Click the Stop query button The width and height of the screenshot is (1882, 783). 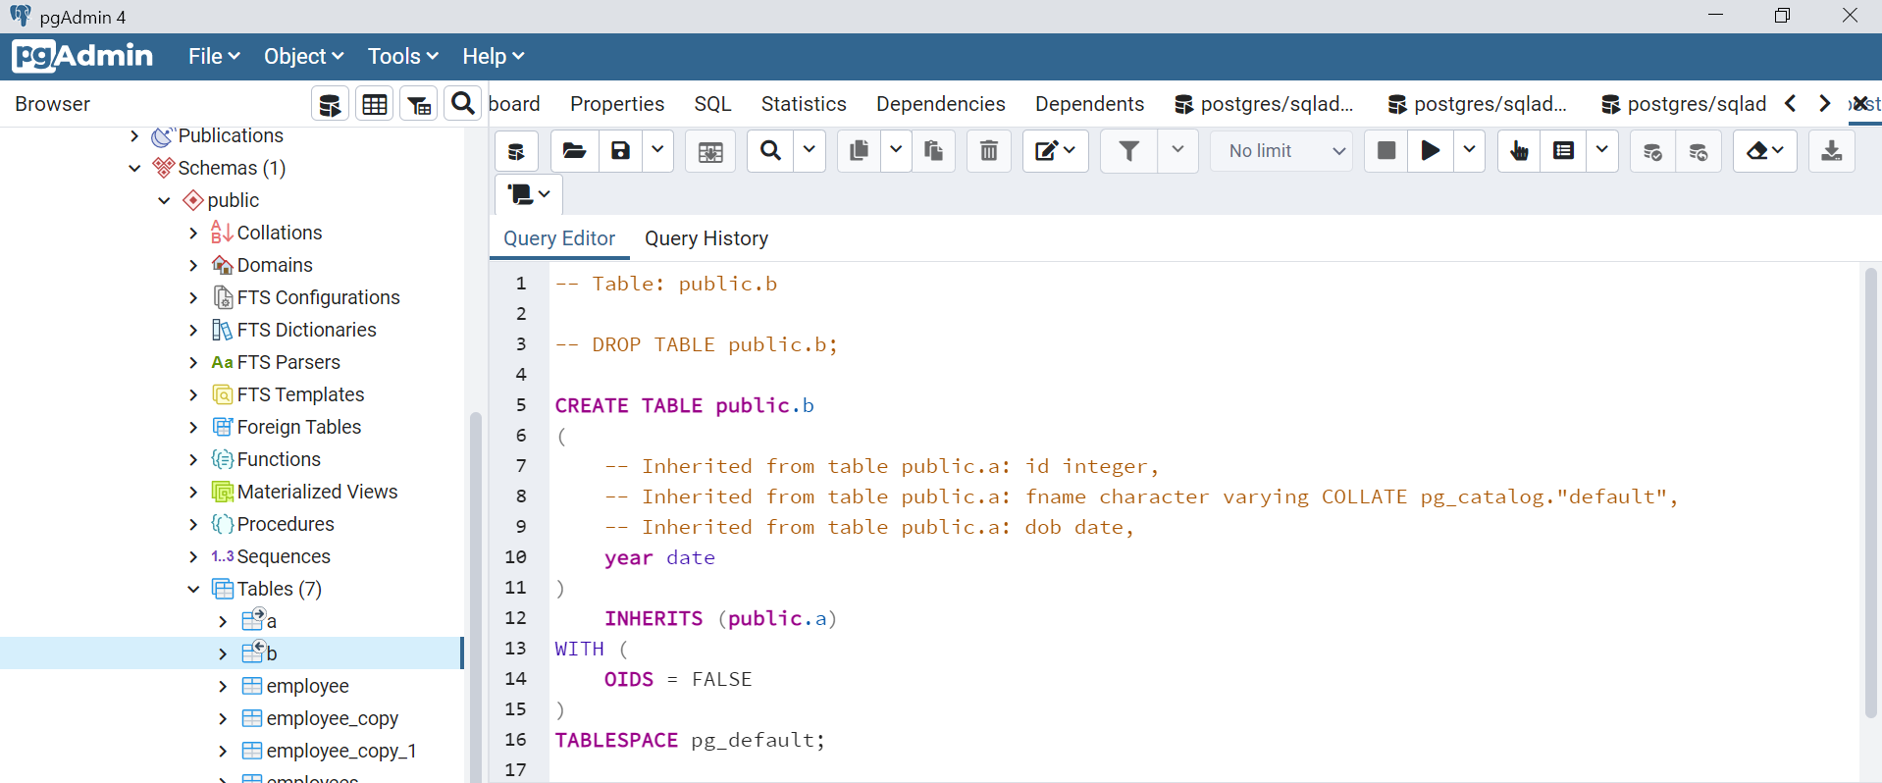coord(1385,151)
